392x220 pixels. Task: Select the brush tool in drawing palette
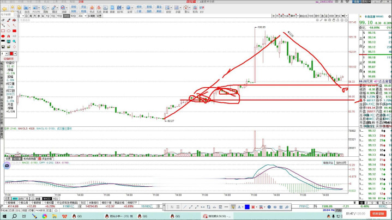point(9,20)
